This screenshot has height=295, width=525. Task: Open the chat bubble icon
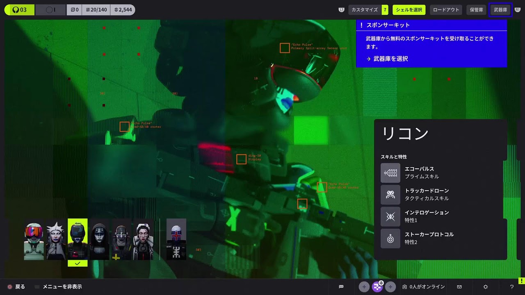(341, 287)
